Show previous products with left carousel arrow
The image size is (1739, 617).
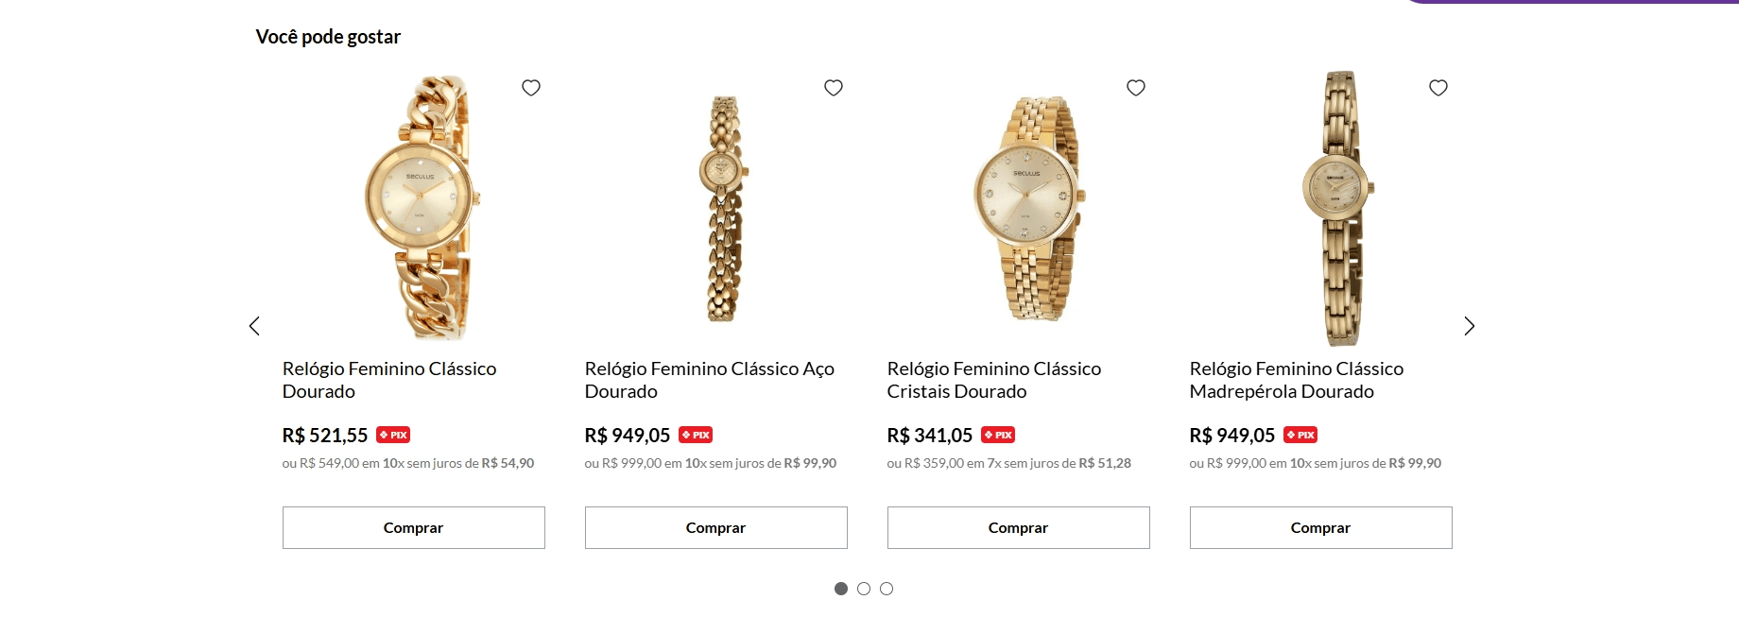pos(254,326)
